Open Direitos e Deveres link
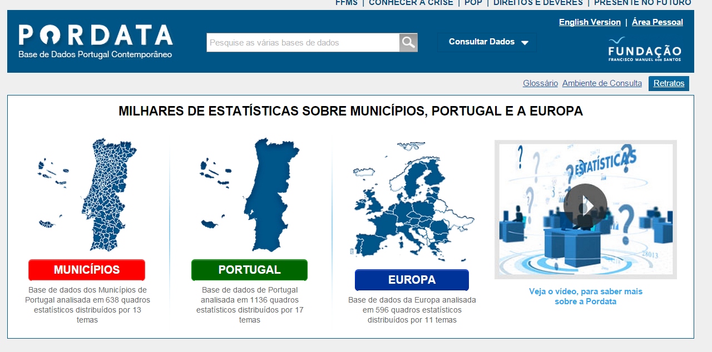This screenshot has height=352, width=712. click(x=538, y=3)
